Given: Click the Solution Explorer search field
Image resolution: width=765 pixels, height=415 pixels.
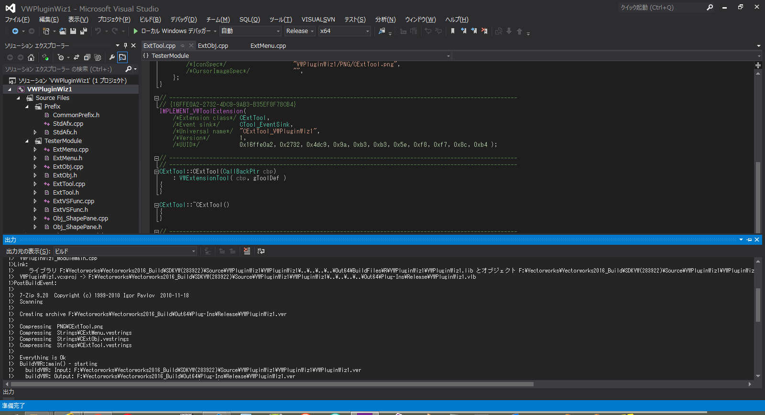Looking at the screenshot, I should tap(63, 69).
